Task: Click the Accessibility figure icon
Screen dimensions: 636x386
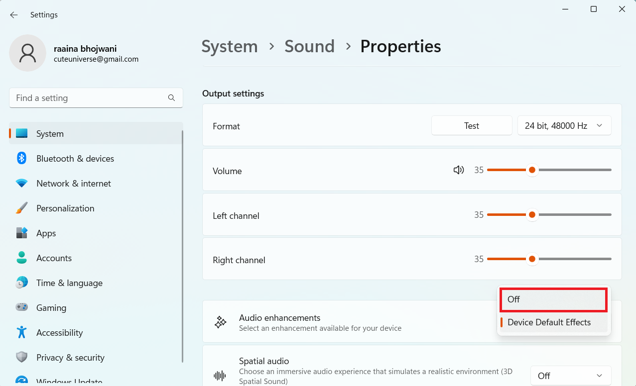Action: pyautogui.click(x=21, y=332)
